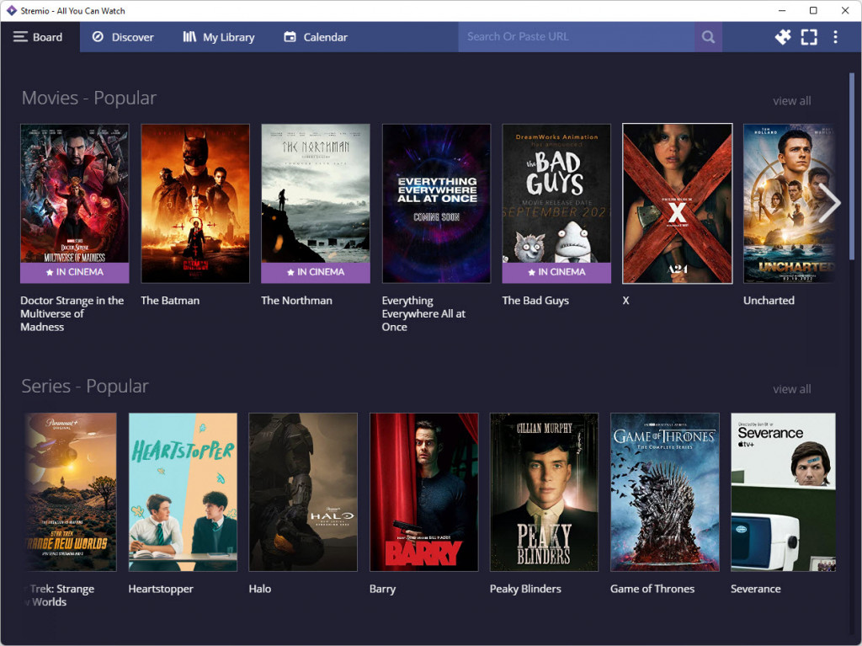
Task: Open the Uncharted poster
Action: tap(790, 204)
